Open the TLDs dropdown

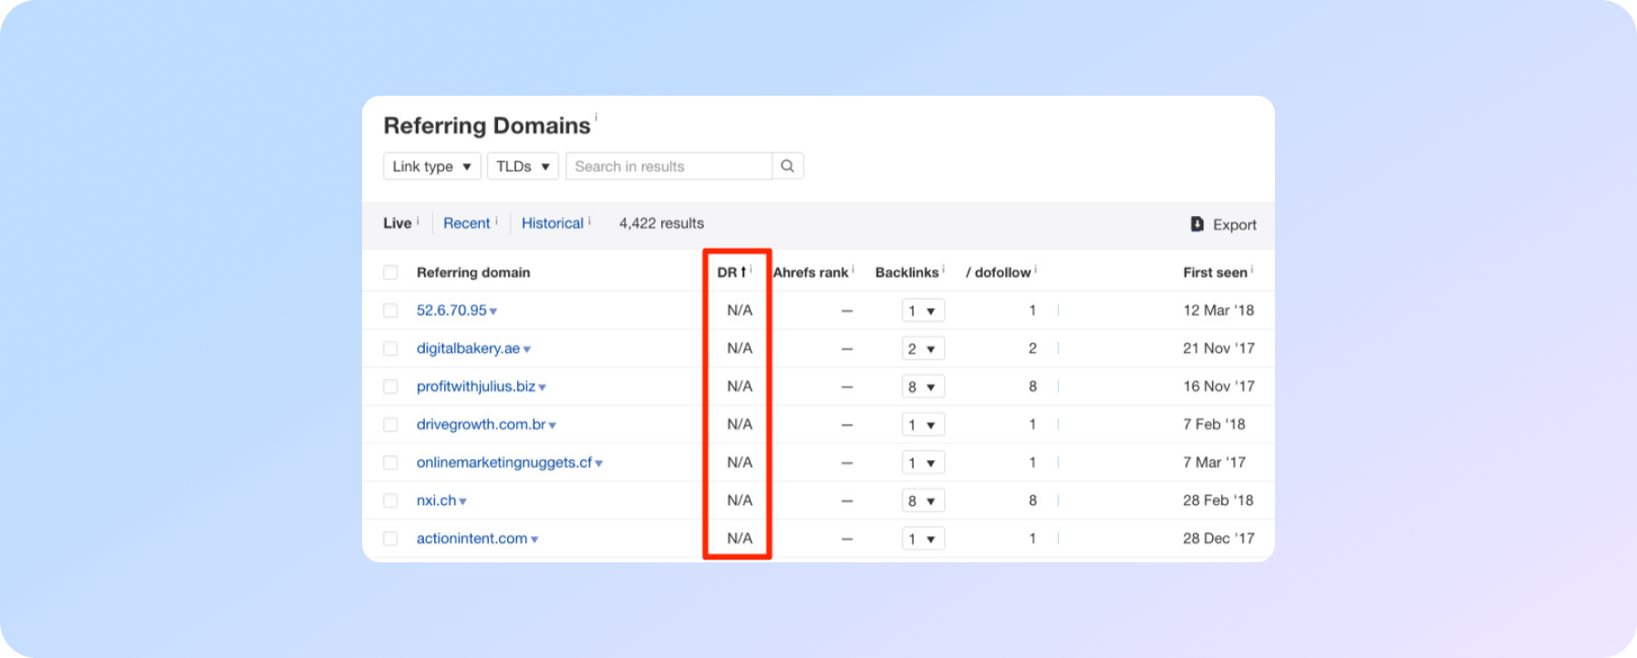click(x=523, y=166)
